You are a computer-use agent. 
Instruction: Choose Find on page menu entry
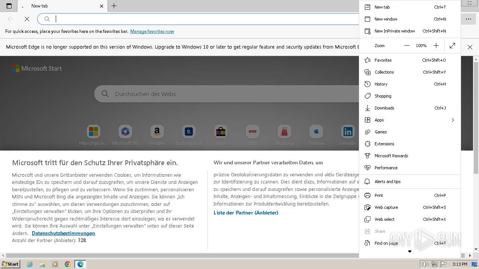[x=410, y=243]
